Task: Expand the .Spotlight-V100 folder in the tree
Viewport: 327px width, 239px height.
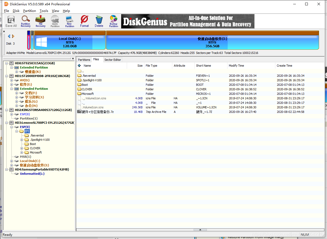Action: [x=22, y=140]
